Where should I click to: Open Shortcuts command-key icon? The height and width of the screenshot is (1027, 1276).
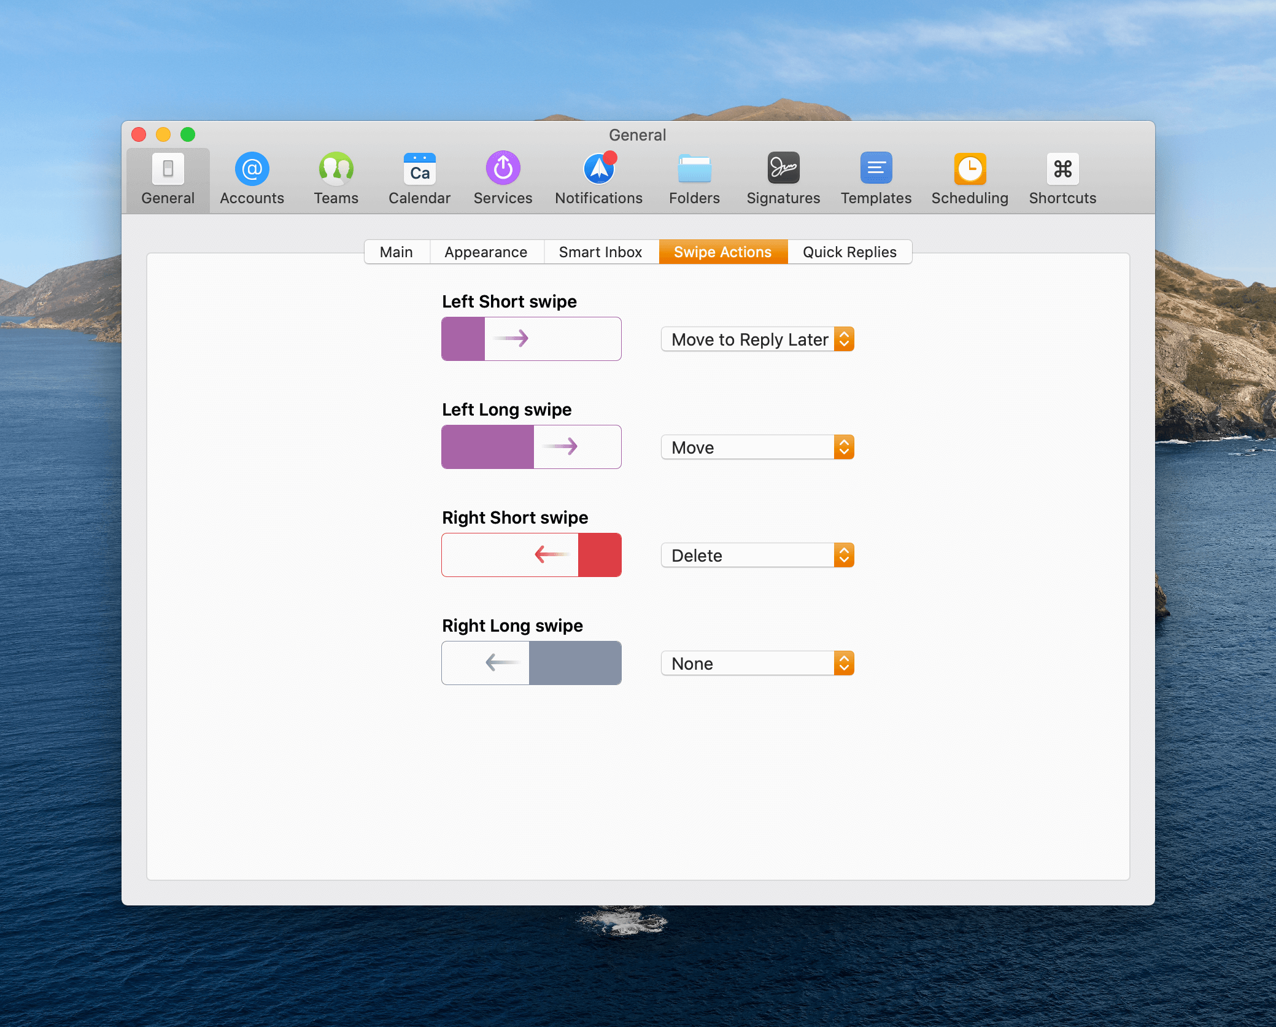point(1062,179)
